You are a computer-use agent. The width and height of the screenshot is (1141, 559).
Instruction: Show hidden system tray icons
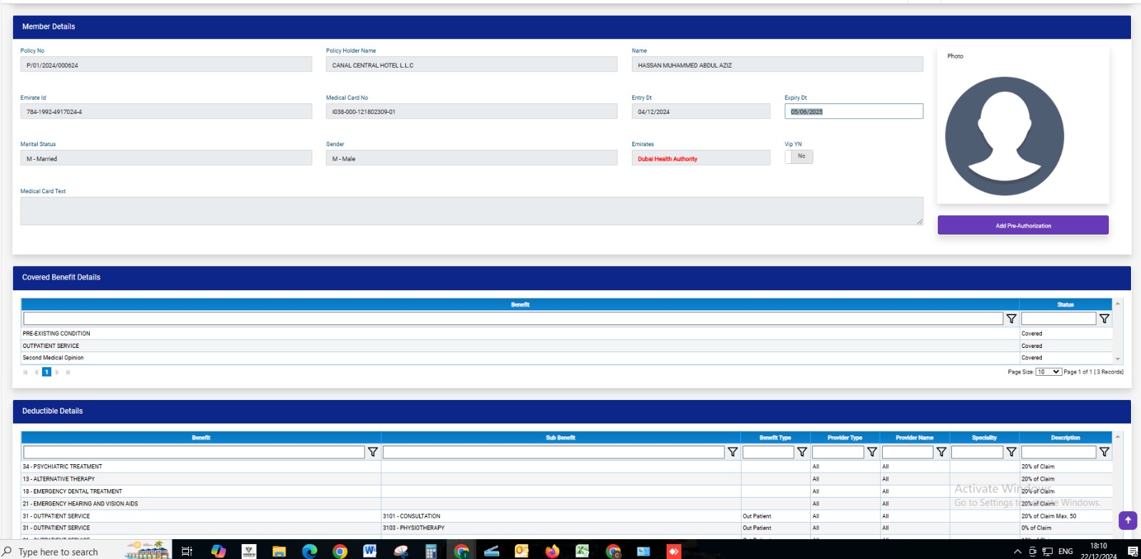[x=1017, y=551]
